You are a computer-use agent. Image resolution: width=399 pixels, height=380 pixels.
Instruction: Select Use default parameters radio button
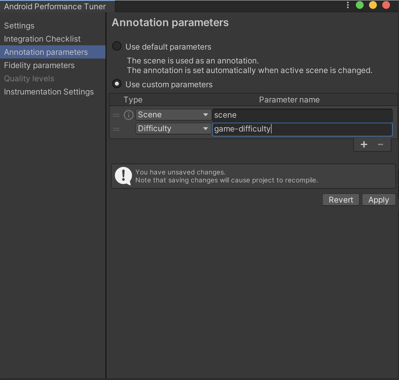(117, 46)
